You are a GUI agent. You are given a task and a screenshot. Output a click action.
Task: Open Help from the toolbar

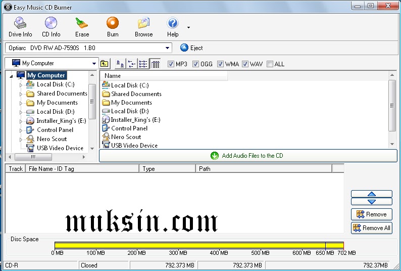(173, 27)
